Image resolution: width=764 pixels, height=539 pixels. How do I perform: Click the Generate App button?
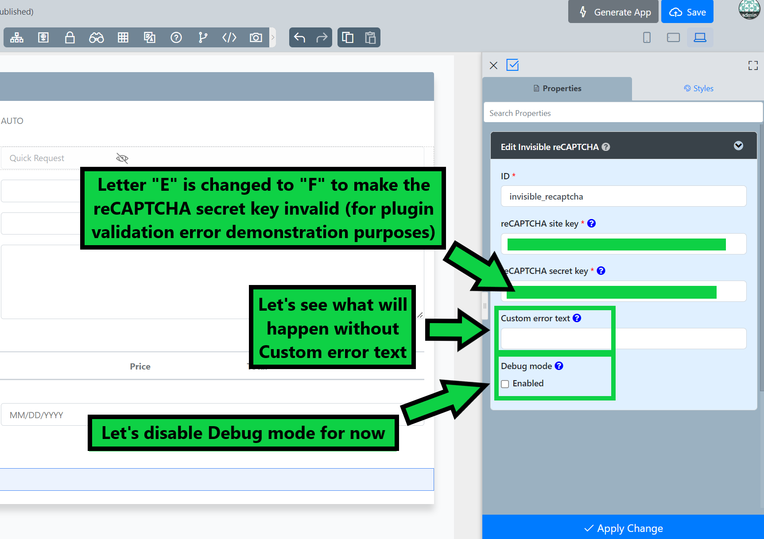614,12
